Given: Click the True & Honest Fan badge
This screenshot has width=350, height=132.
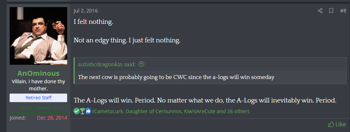Looking at the screenshot, I should point(38,108).
